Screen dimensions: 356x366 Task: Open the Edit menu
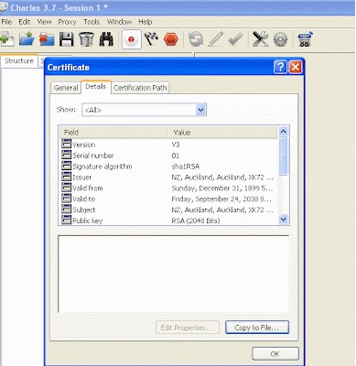(25, 22)
